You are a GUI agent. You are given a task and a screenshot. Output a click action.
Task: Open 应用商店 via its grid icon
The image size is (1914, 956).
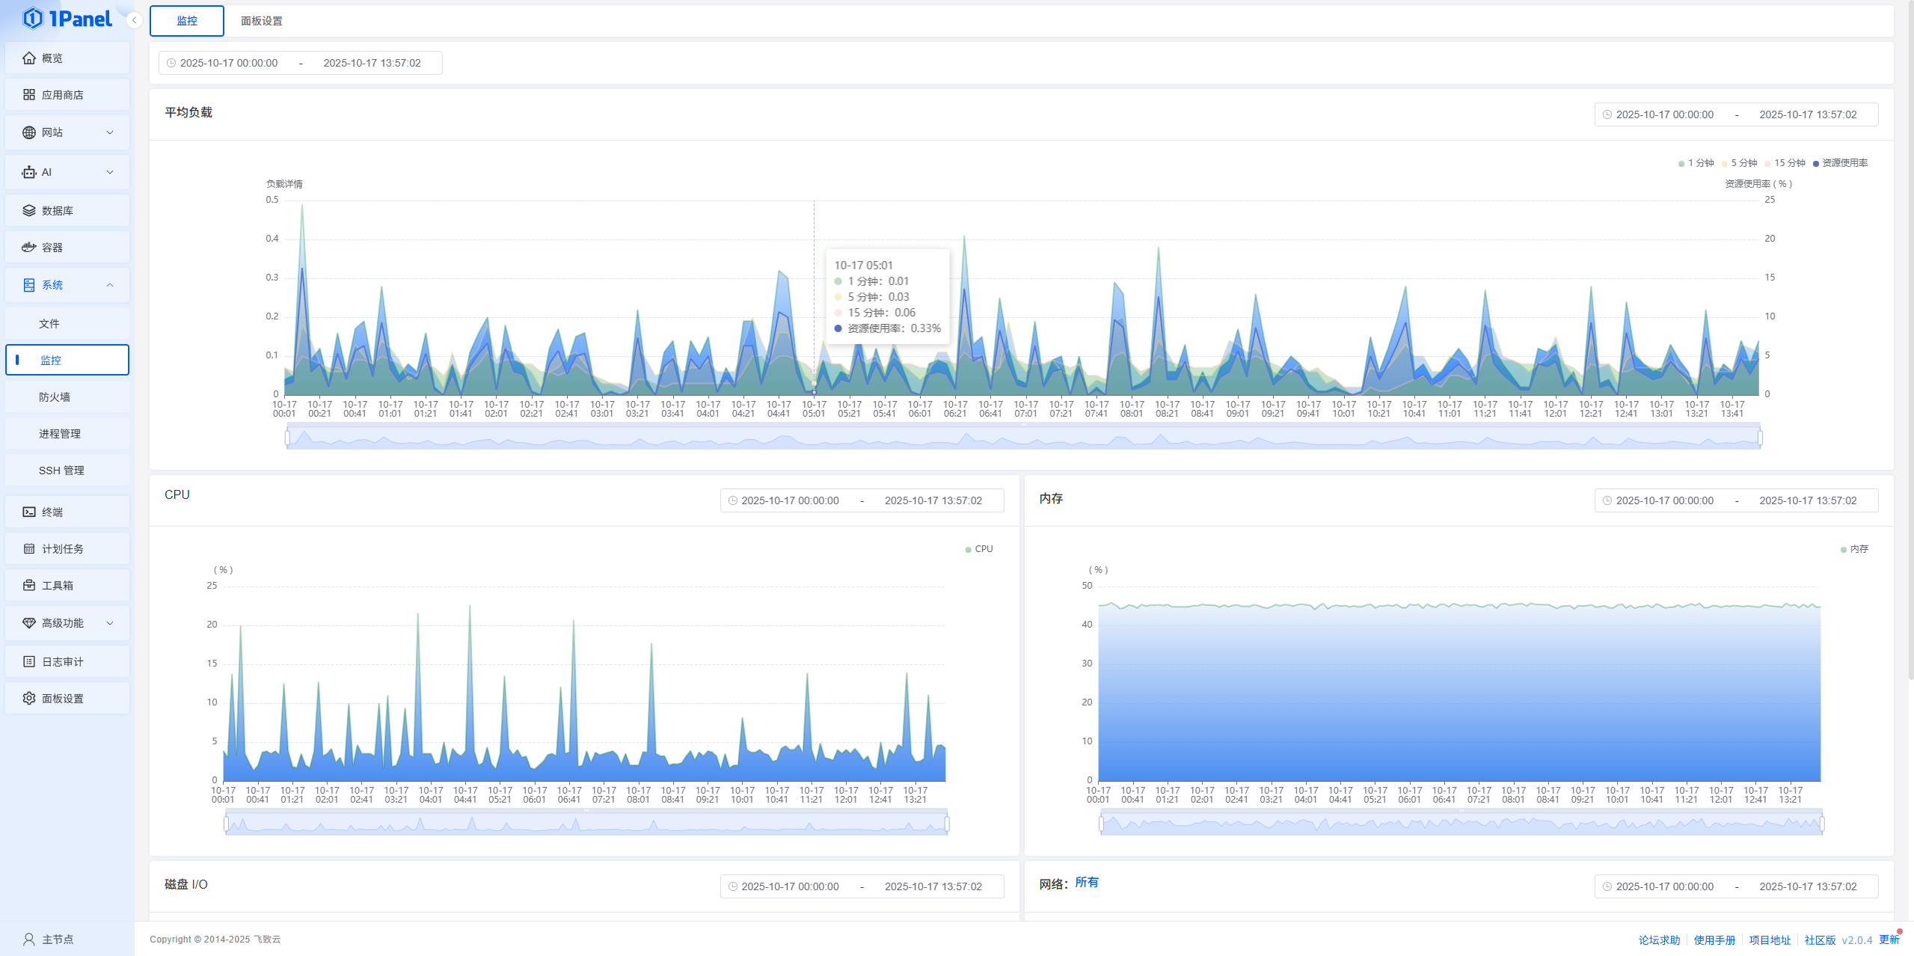coord(29,94)
